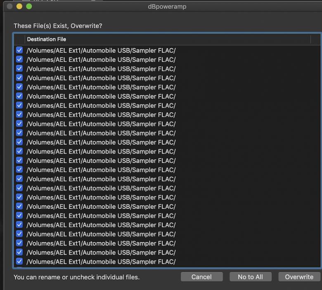Cancel the overwrite dialog
322x290 pixels.
[201, 277]
